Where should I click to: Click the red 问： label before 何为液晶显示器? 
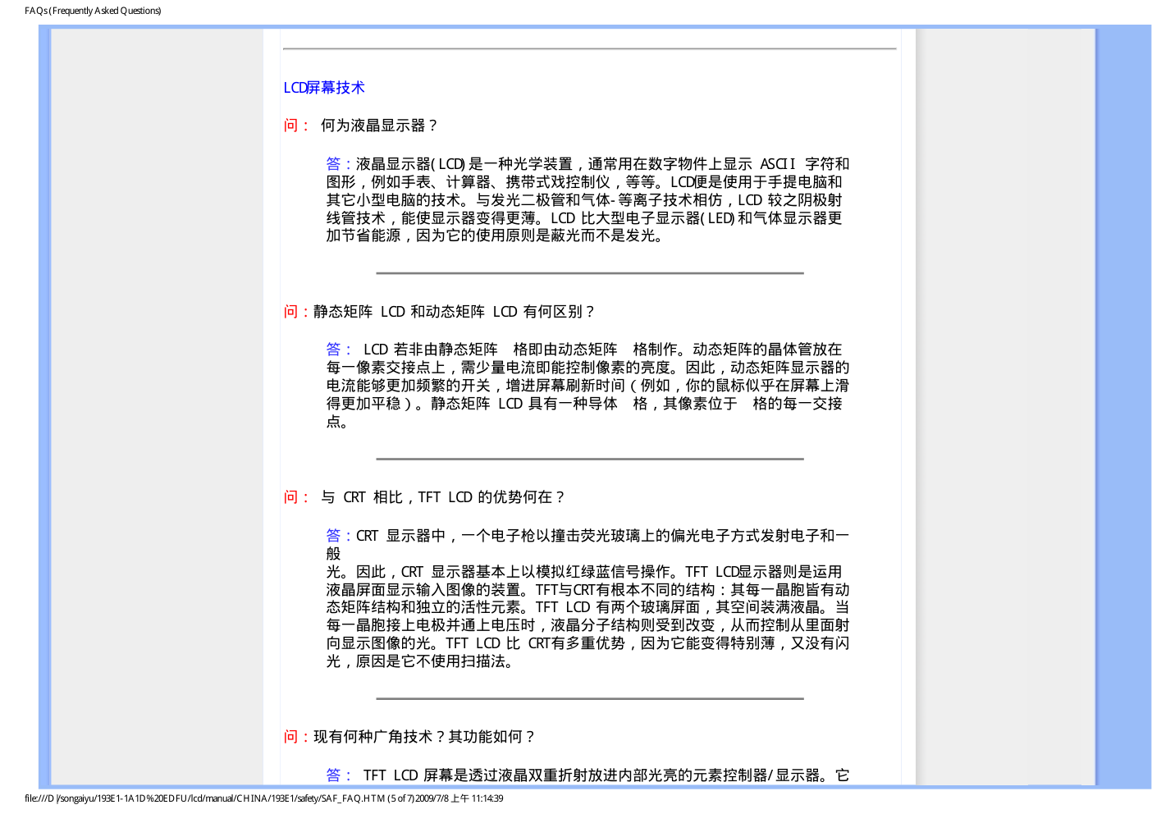click(x=296, y=126)
